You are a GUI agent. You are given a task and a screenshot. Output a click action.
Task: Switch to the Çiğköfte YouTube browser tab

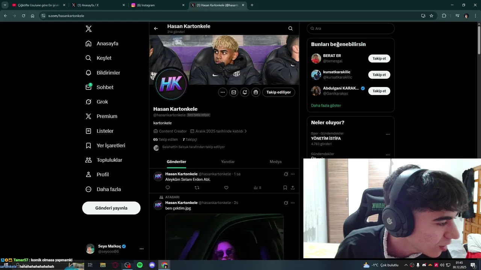pyautogui.click(x=39, y=5)
